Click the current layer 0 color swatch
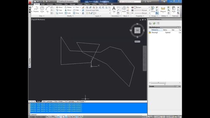This screenshot has height=118, width=210. point(94,13)
